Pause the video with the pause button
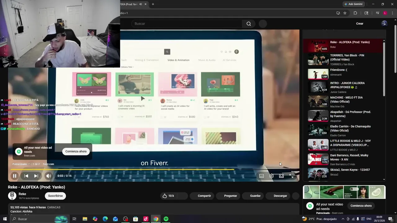 pyautogui.click(x=15, y=176)
